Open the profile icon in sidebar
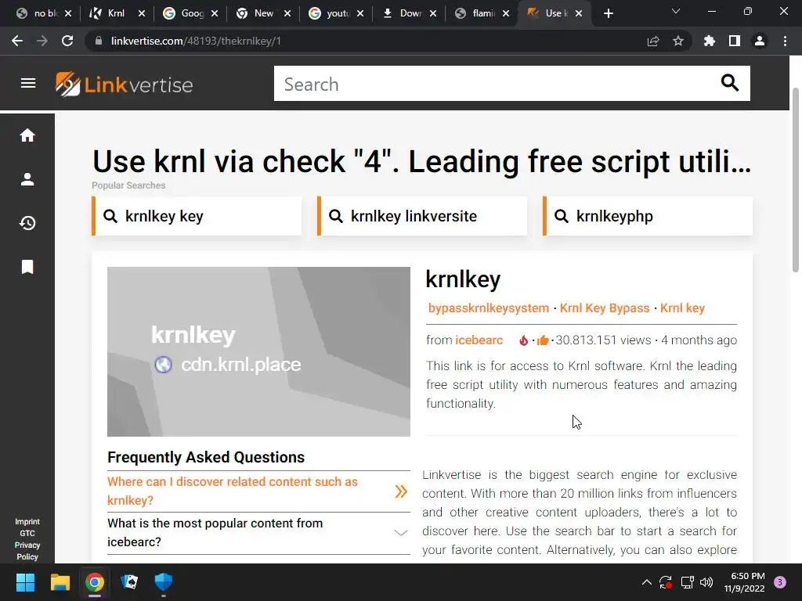Viewport: 802px width, 601px height. coord(27,179)
